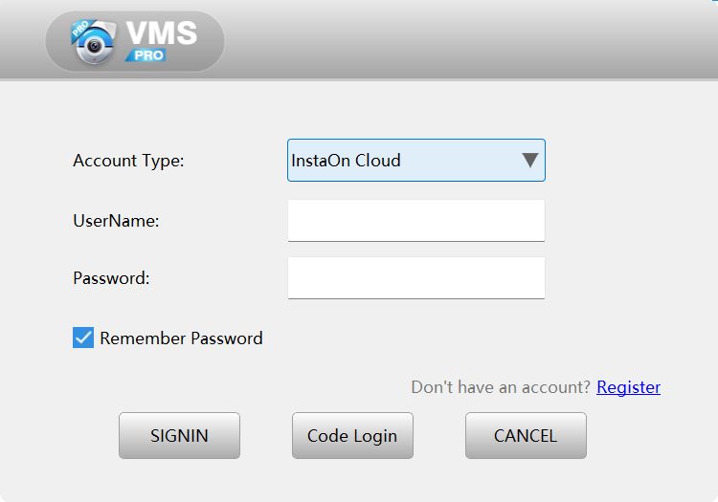Click the "Password:" label
This screenshot has width=718, height=502.
pyautogui.click(x=111, y=279)
